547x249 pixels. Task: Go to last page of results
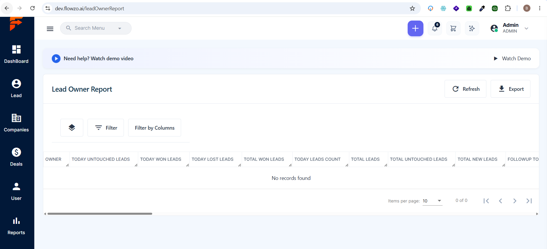click(529, 201)
